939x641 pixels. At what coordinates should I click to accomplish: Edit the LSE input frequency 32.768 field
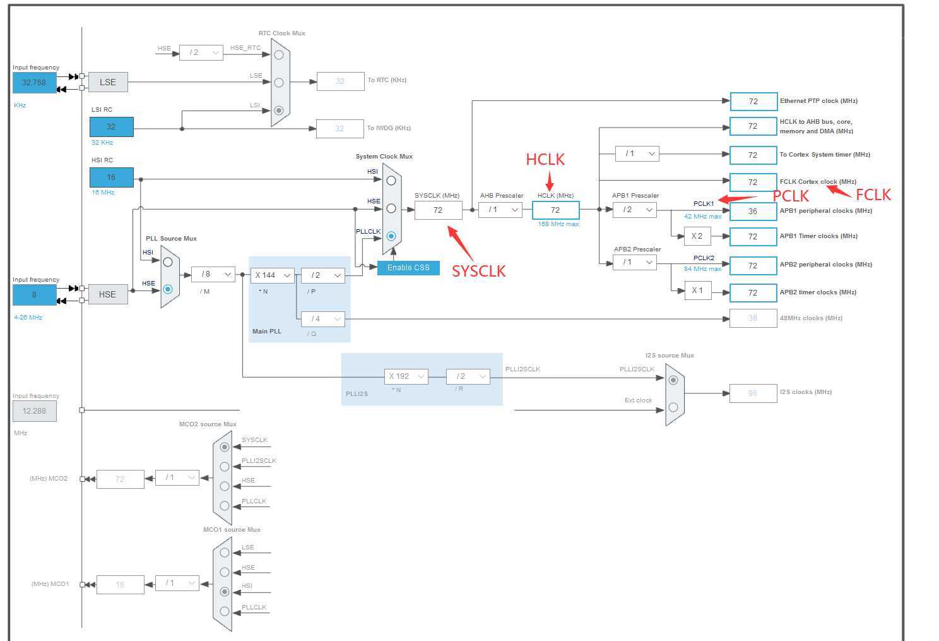34,83
